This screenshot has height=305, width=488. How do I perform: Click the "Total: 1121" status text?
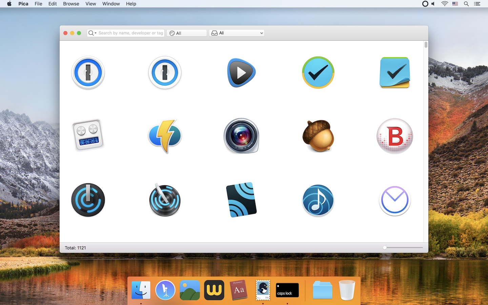pos(75,248)
